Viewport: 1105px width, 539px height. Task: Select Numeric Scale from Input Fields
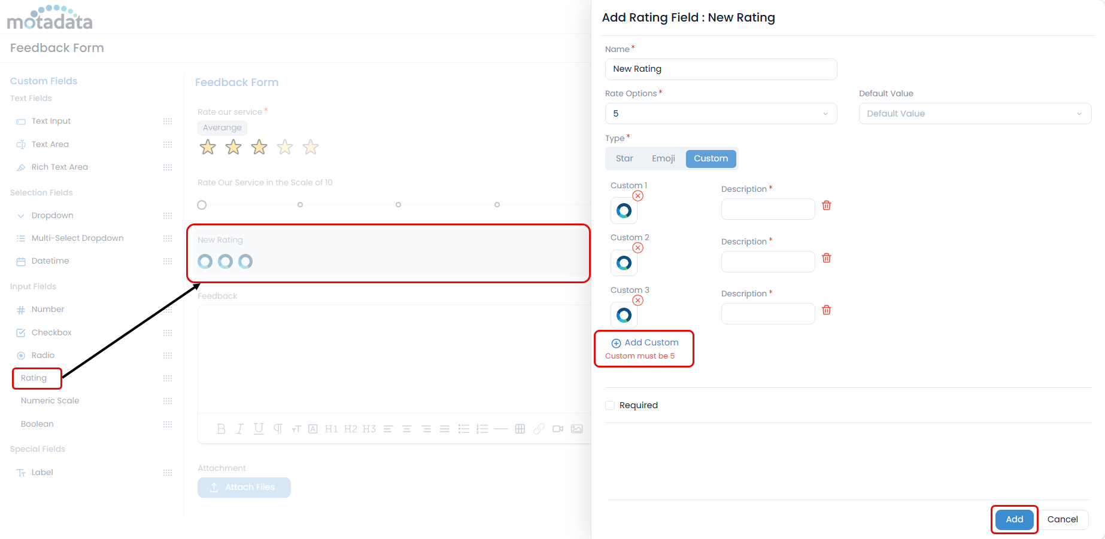pos(50,401)
